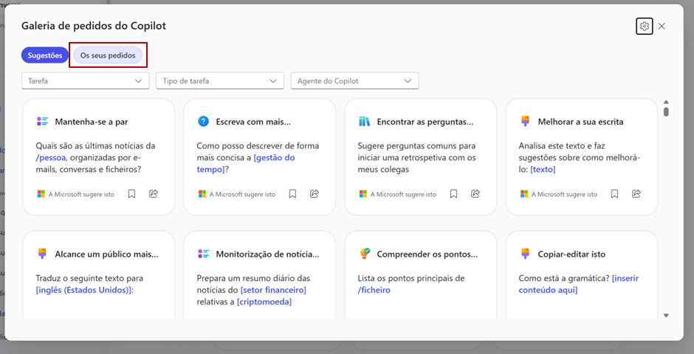The width and height of the screenshot is (694, 354).
Task: Share the 'Encontrar as perguntas...' prompt
Action: pyautogui.click(x=475, y=194)
